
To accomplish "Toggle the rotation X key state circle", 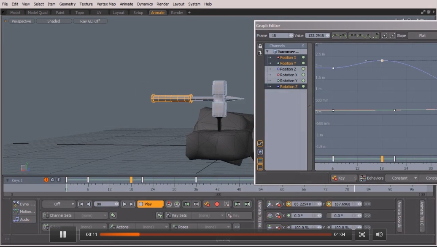I will 289,215.
